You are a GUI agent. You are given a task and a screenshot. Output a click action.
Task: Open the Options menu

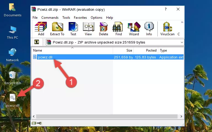pyautogui.click(x=96, y=18)
